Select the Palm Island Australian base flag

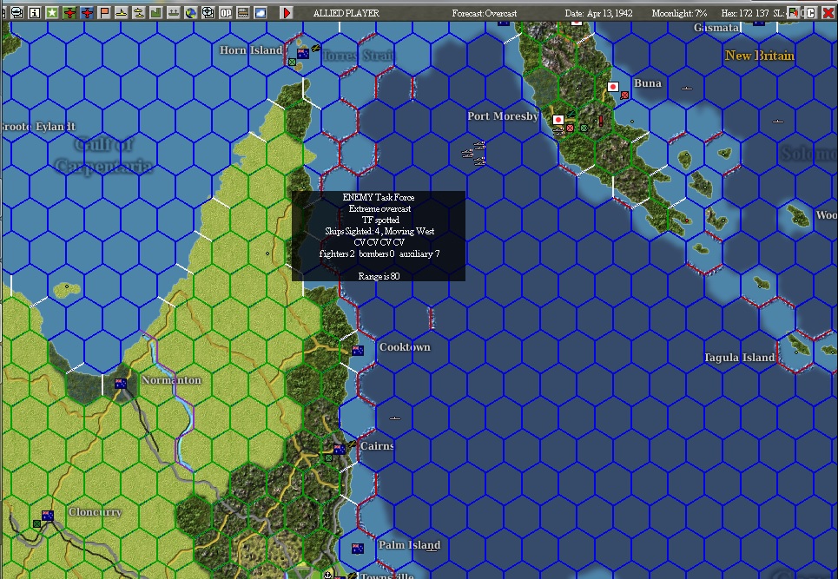pos(358,549)
